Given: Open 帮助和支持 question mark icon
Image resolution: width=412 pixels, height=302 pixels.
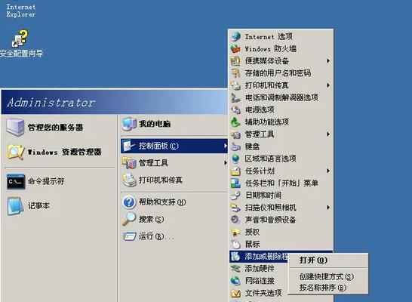Looking at the screenshot, I should 129,202.
